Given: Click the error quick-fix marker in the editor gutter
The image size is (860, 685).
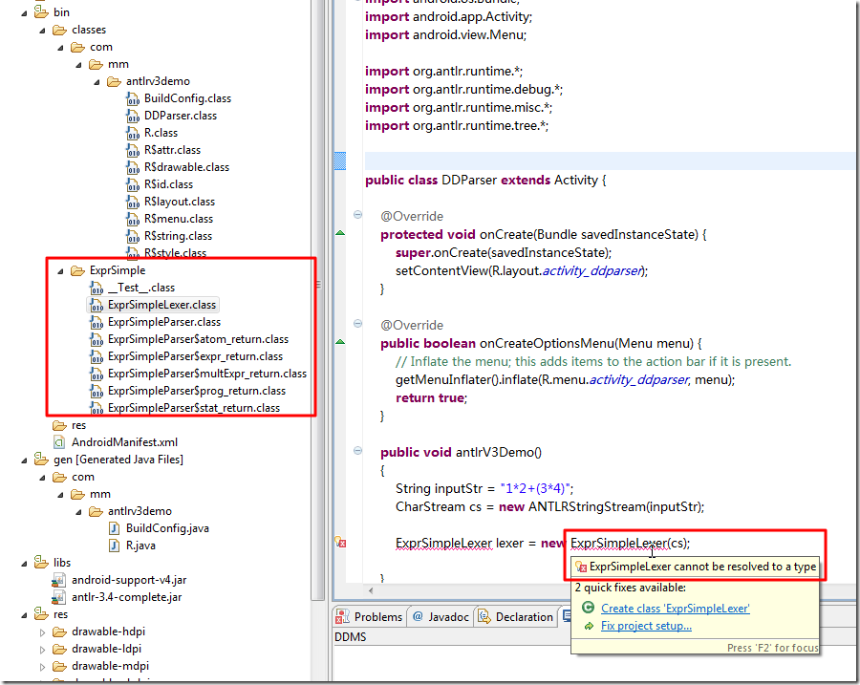Looking at the screenshot, I should tap(340, 543).
